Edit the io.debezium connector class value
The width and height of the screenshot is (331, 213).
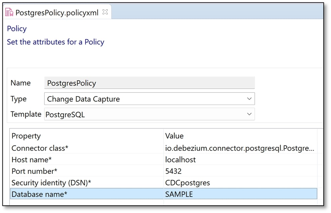click(x=240, y=148)
